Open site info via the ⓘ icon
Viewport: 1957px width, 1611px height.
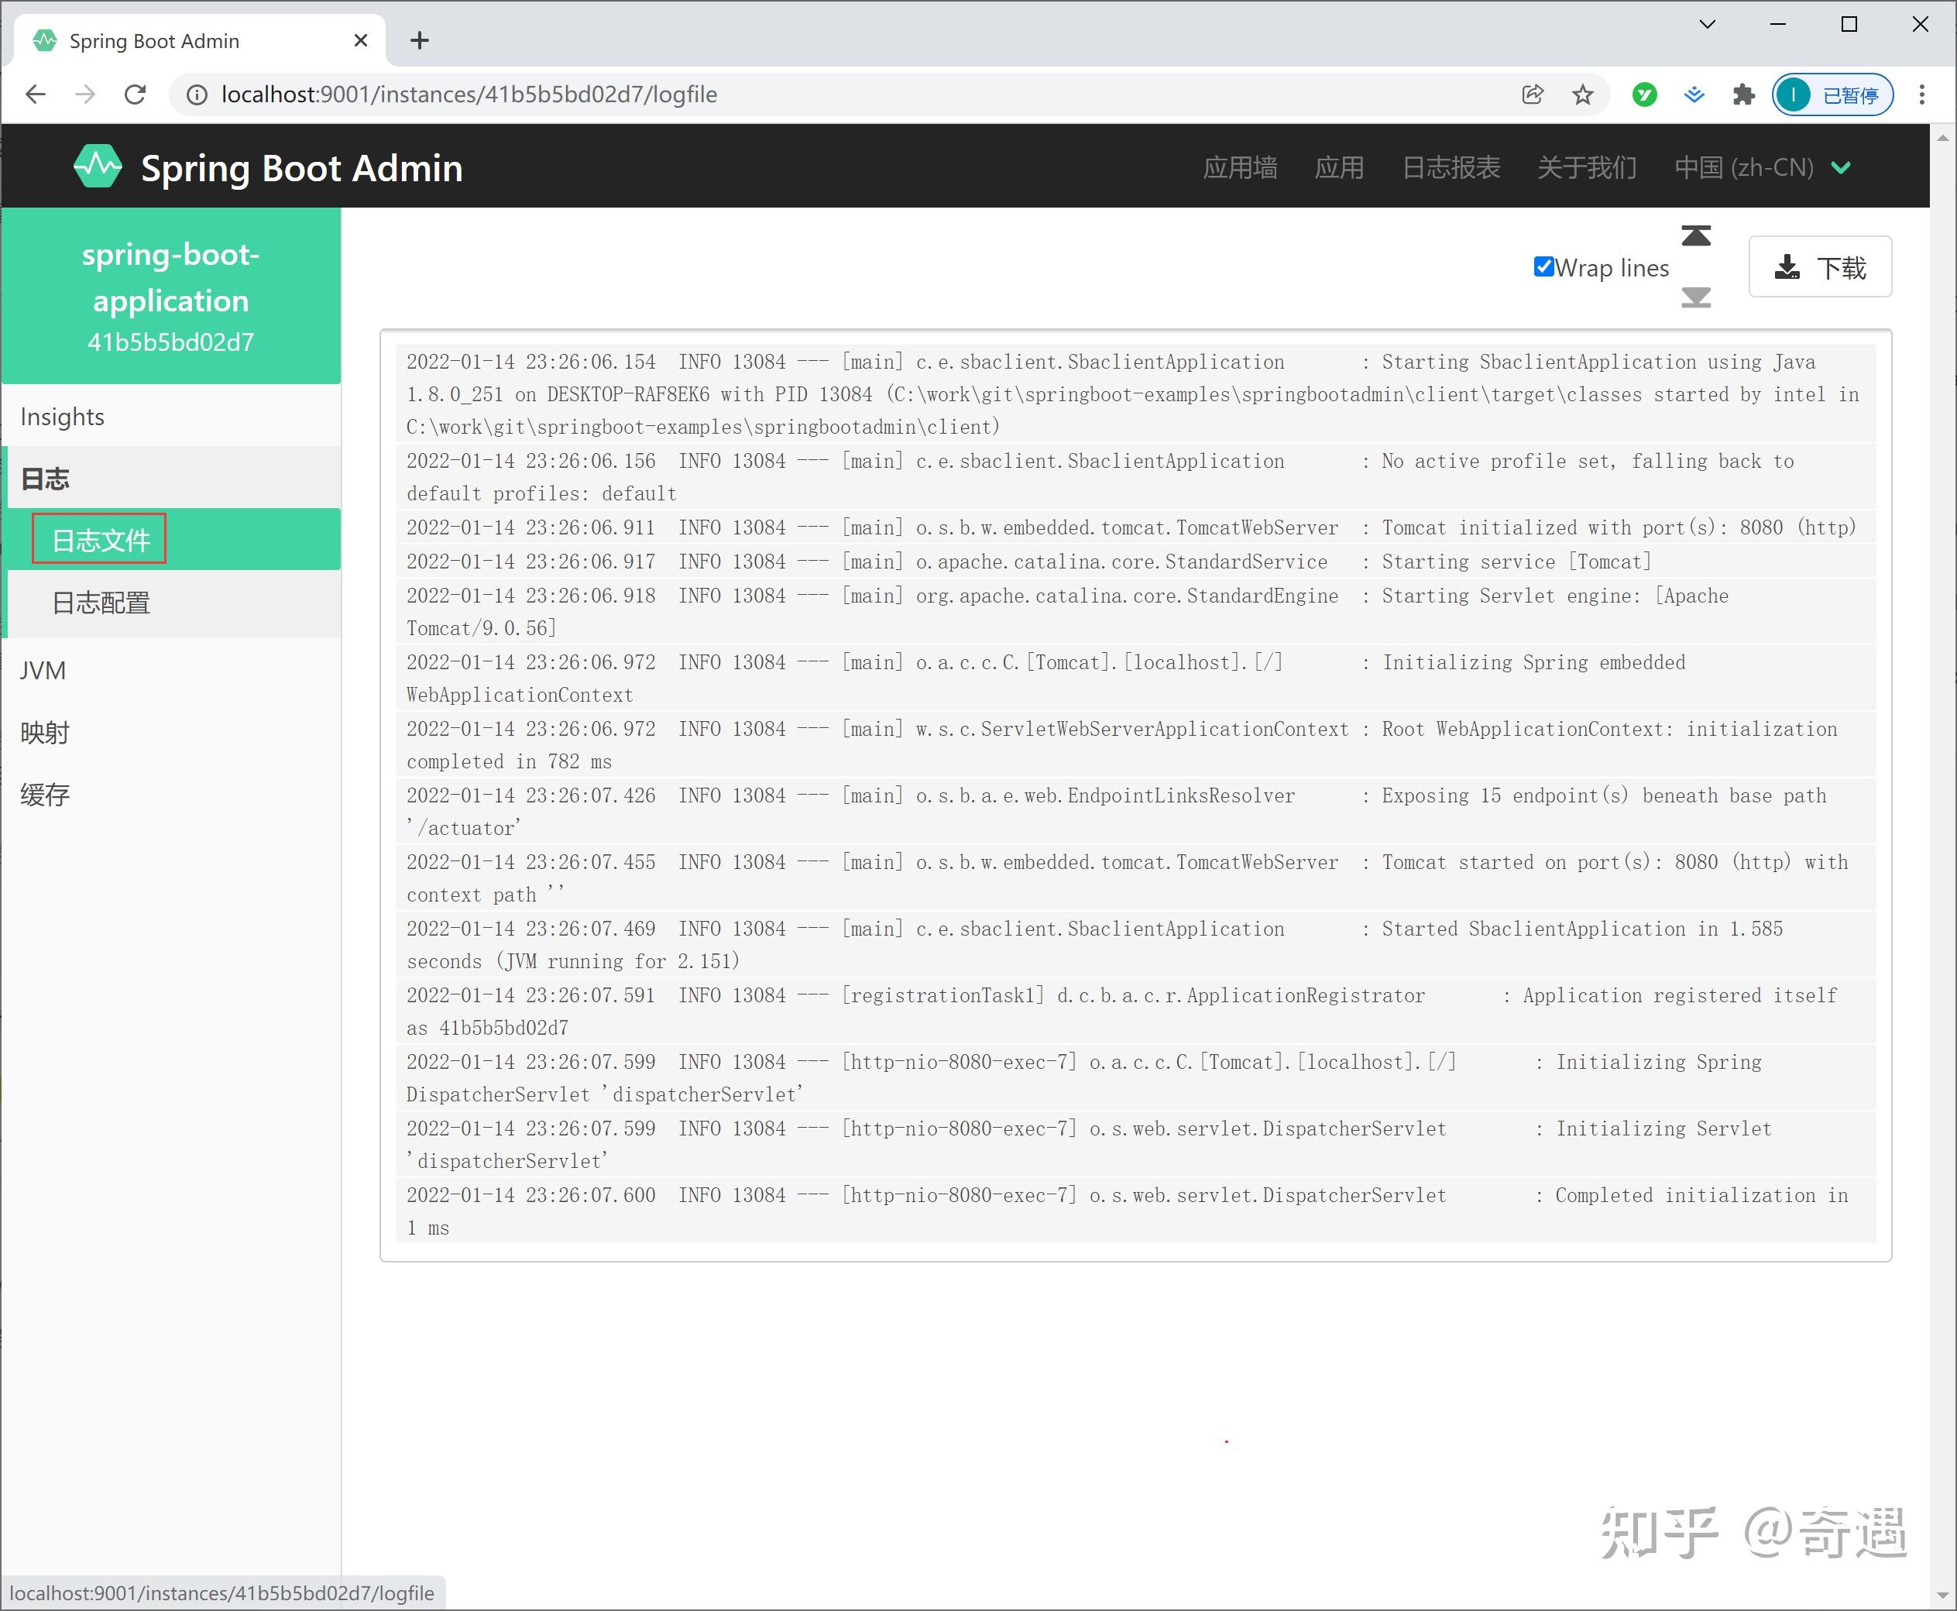click(x=197, y=94)
